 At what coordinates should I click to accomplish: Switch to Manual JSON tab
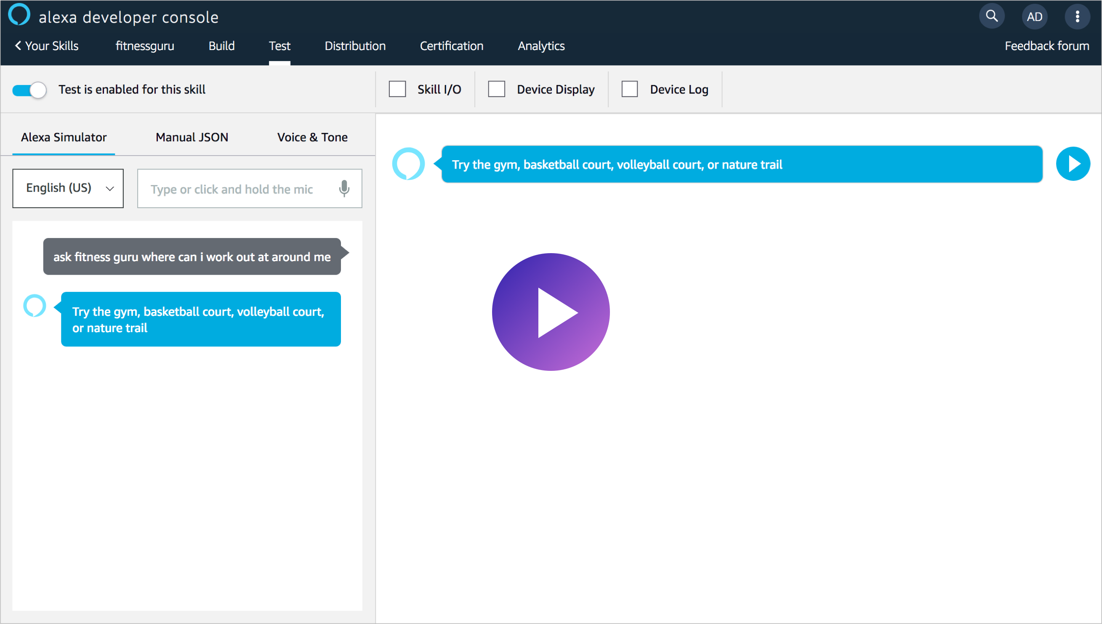click(192, 137)
